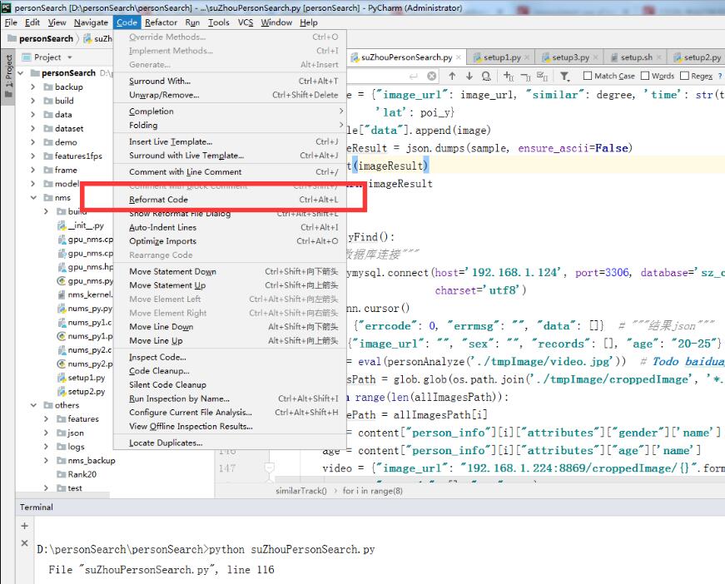This screenshot has height=584, width=725.
Task: Enable Regex search matching
Action: [683, 76]
